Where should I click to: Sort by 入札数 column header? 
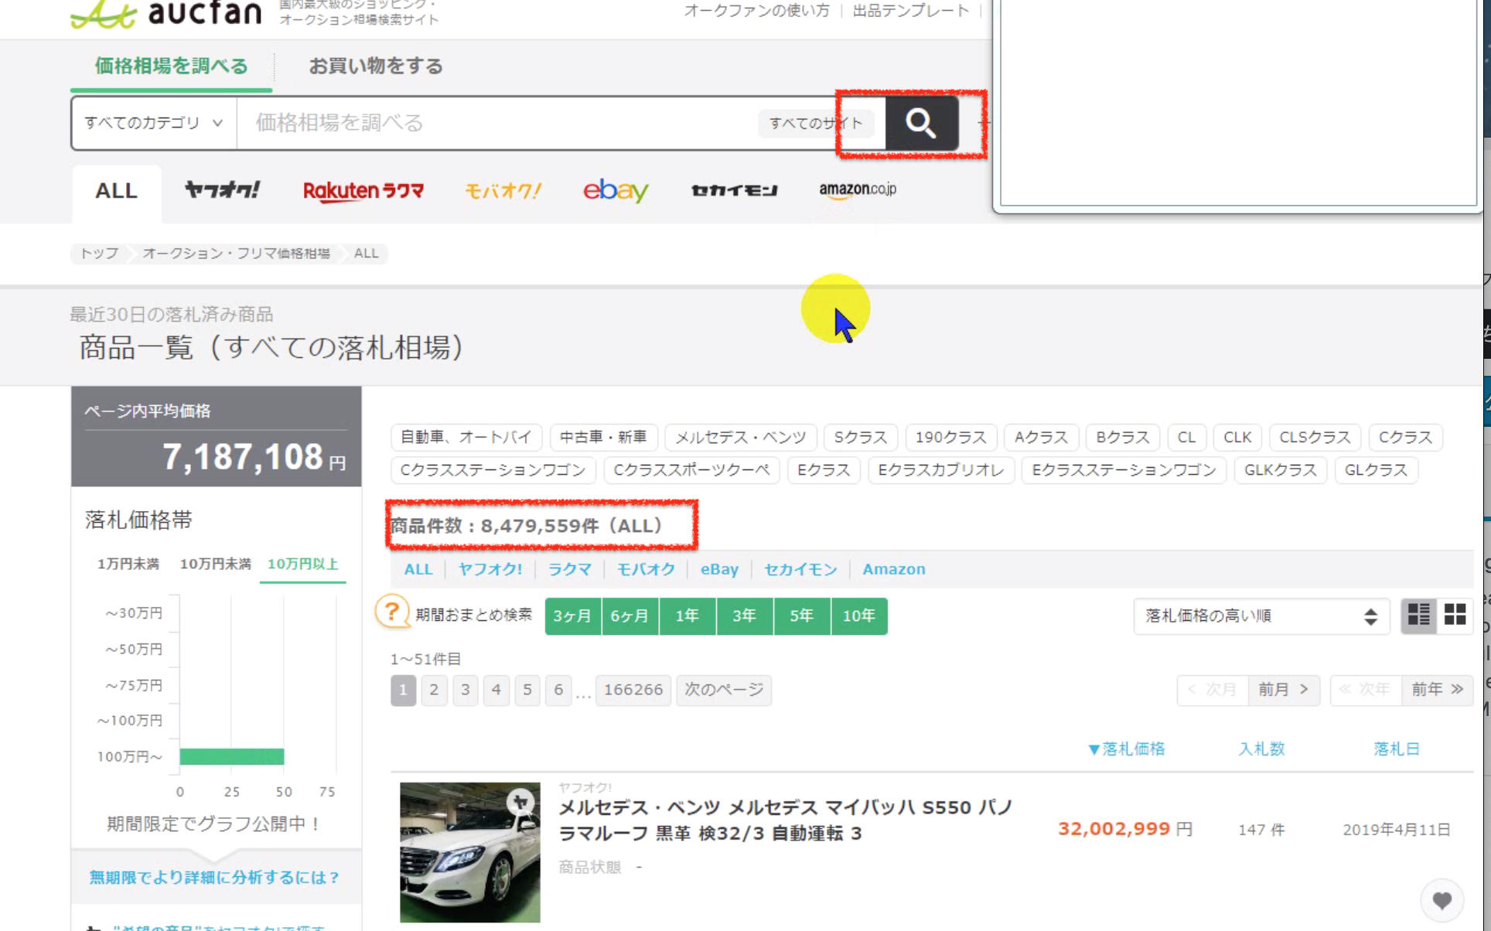(1261, 749)
